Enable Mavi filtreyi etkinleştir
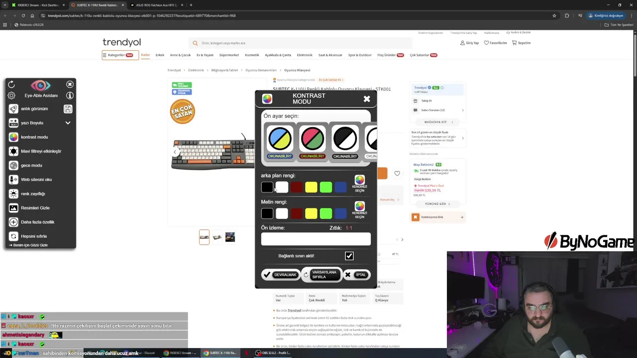Screen dimensions: 637x358 coord(41,151)
